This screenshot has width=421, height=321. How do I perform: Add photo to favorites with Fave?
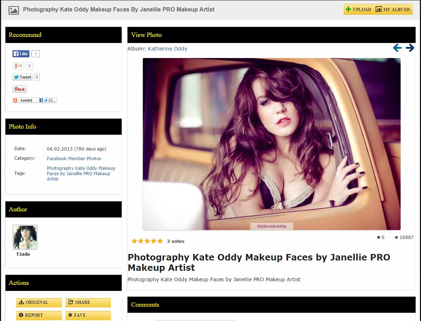[x=88, y=315]
